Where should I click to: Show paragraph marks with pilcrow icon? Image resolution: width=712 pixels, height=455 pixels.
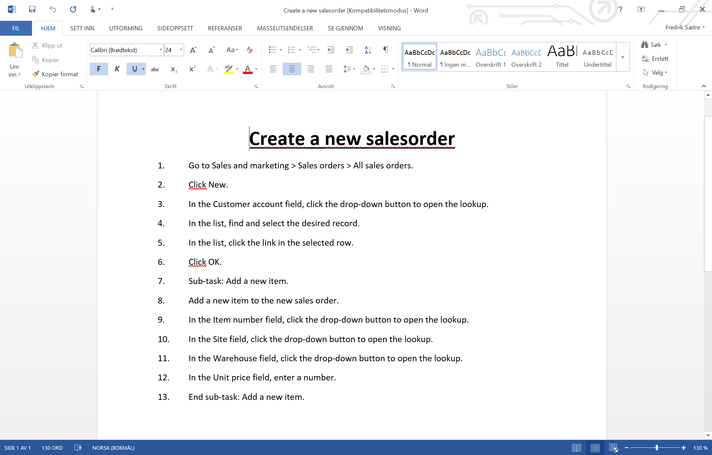point(385,50)
